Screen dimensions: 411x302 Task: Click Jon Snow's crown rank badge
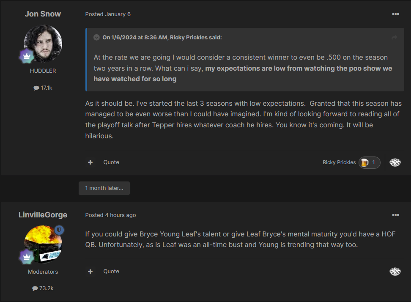pos(27,56)
